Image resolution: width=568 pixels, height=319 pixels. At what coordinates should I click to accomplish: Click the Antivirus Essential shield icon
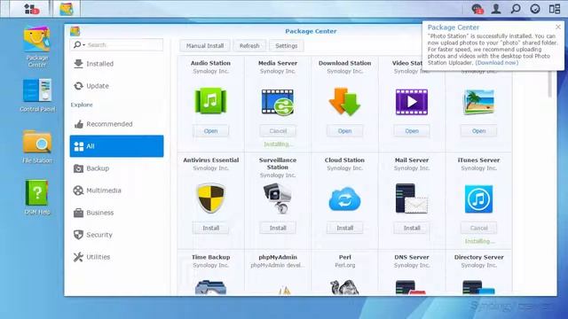210,198
